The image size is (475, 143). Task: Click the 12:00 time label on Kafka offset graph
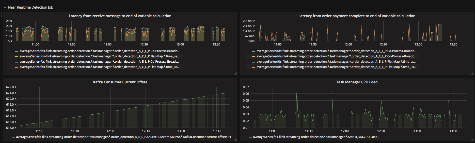[x=110, y=131]
